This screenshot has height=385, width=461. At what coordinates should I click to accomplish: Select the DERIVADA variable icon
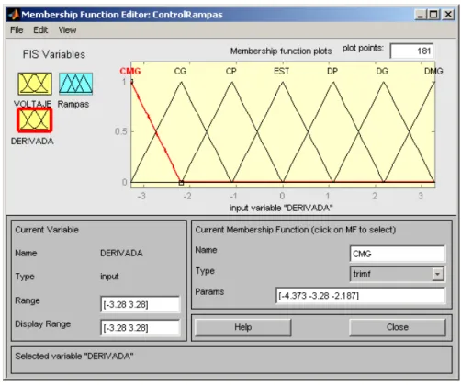click(x=35, y=120)
